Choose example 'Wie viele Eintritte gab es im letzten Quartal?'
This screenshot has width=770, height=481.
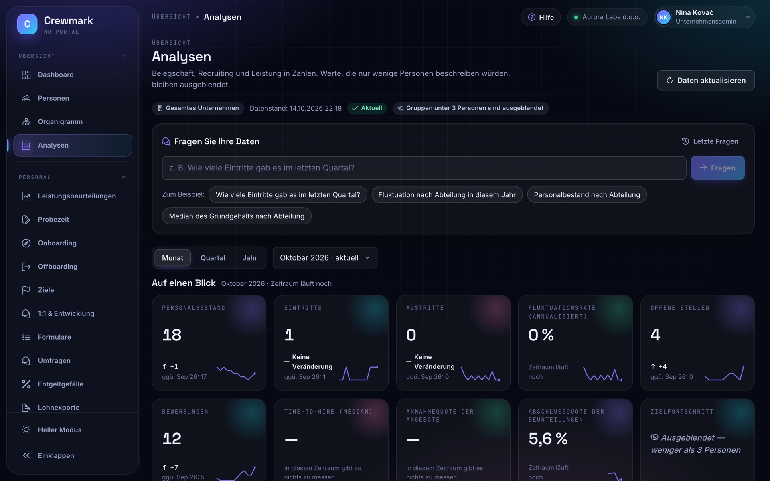[x=288, y=195]
